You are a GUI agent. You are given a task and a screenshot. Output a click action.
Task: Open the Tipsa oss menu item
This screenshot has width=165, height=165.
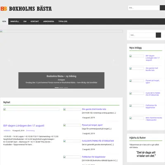[63, 21]
